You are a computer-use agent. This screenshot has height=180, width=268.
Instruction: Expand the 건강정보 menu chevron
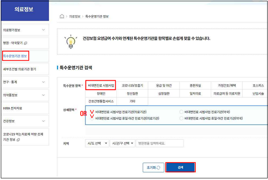(x=43, y=121)
